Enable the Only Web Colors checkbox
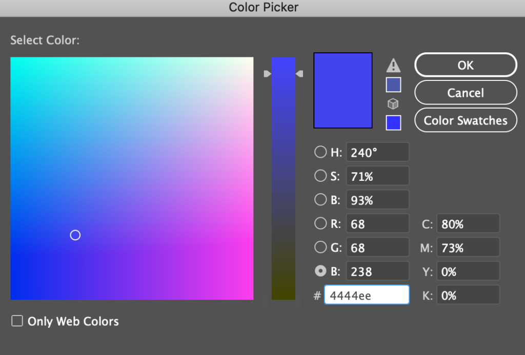Screen dimensions: 525x355 (17, 321)
